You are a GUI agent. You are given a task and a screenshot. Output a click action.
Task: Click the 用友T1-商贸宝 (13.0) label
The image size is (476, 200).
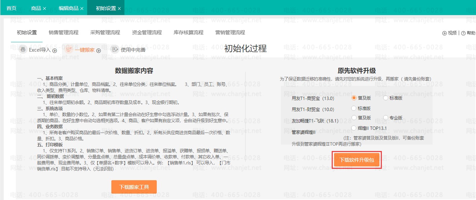(313, 99)
